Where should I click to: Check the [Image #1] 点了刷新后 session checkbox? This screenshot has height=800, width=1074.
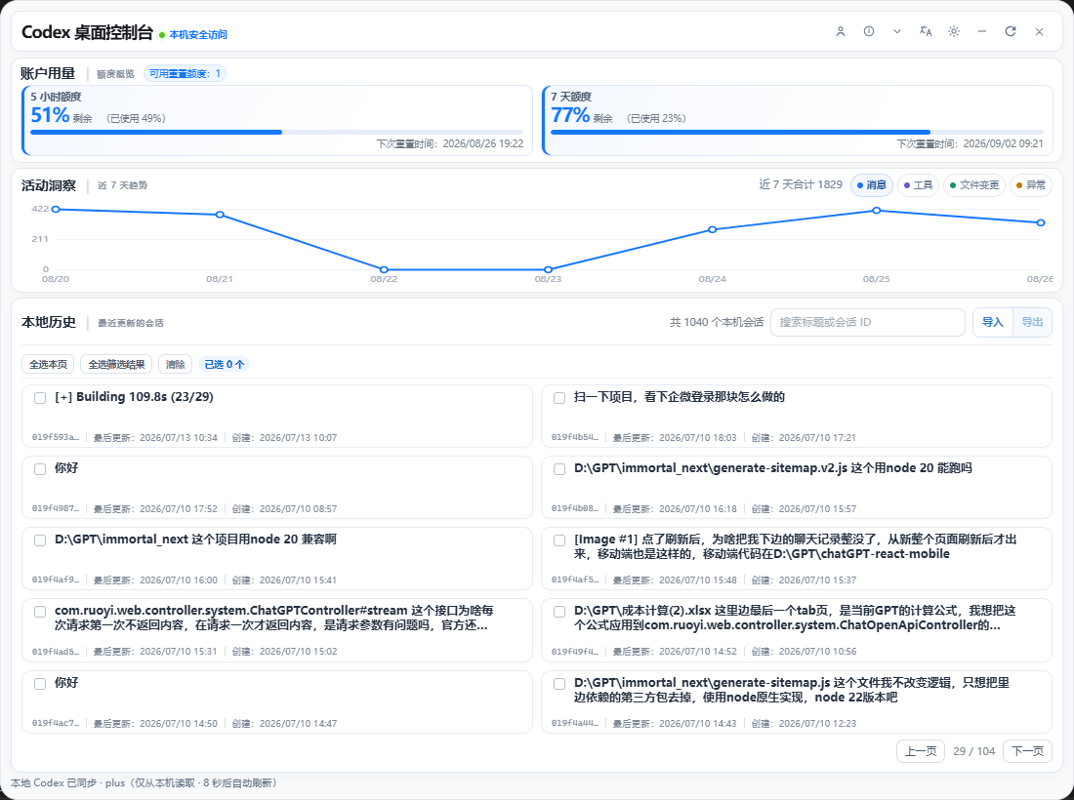[559, 540]
